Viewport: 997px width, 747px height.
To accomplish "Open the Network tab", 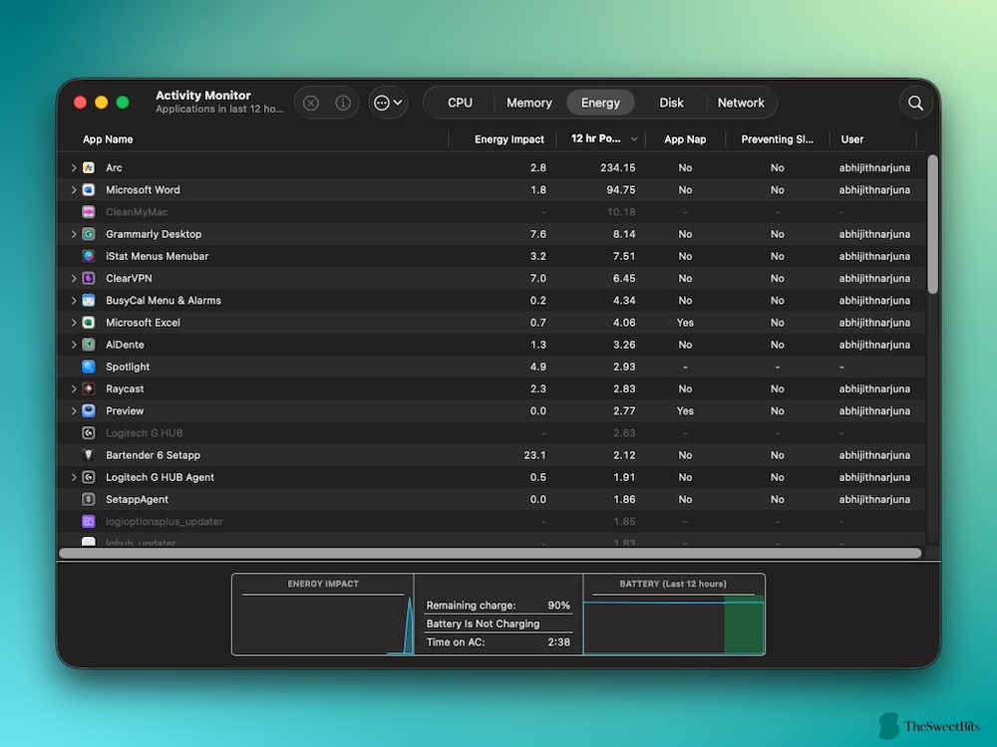I will point(741,103).
